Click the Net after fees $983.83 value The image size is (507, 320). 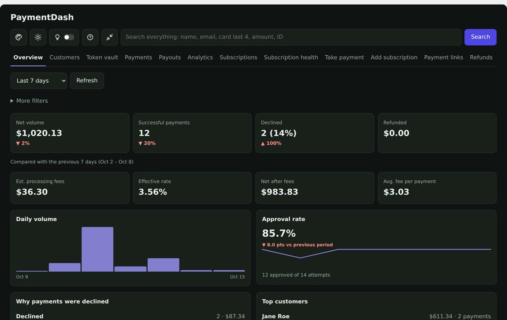pos(280,192)
